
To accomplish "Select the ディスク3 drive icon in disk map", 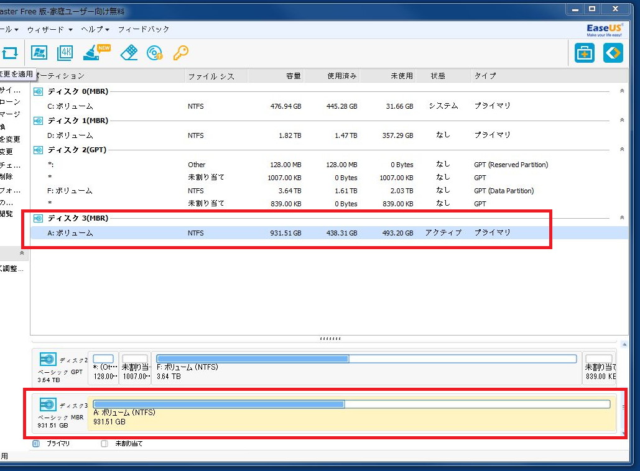I will [48, 405].
